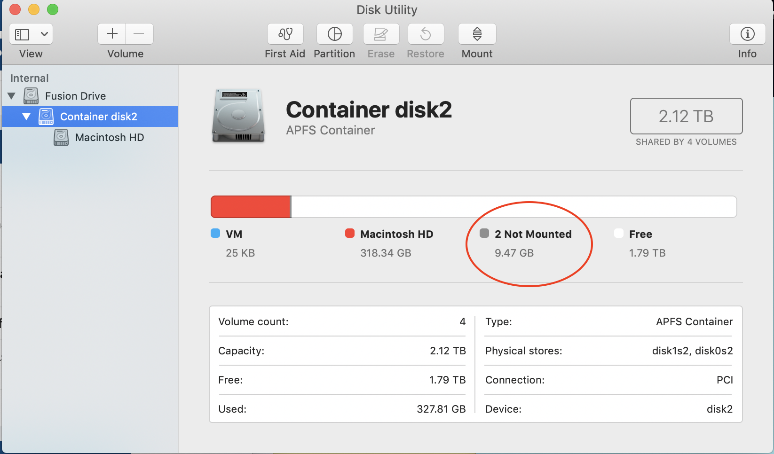Click the red Macintosh HD legend swatch
774x454 pixels.
pos(350,234)
